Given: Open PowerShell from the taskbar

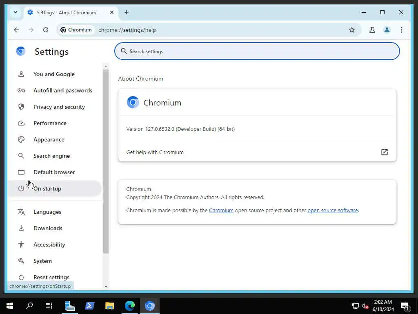Looking at the screenshot, I should 89,306.
